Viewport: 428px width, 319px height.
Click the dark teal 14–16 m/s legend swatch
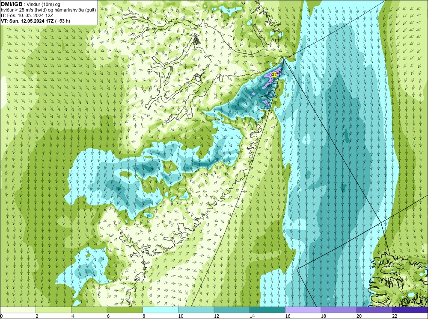pyautogui.click(x=267, y=310)
